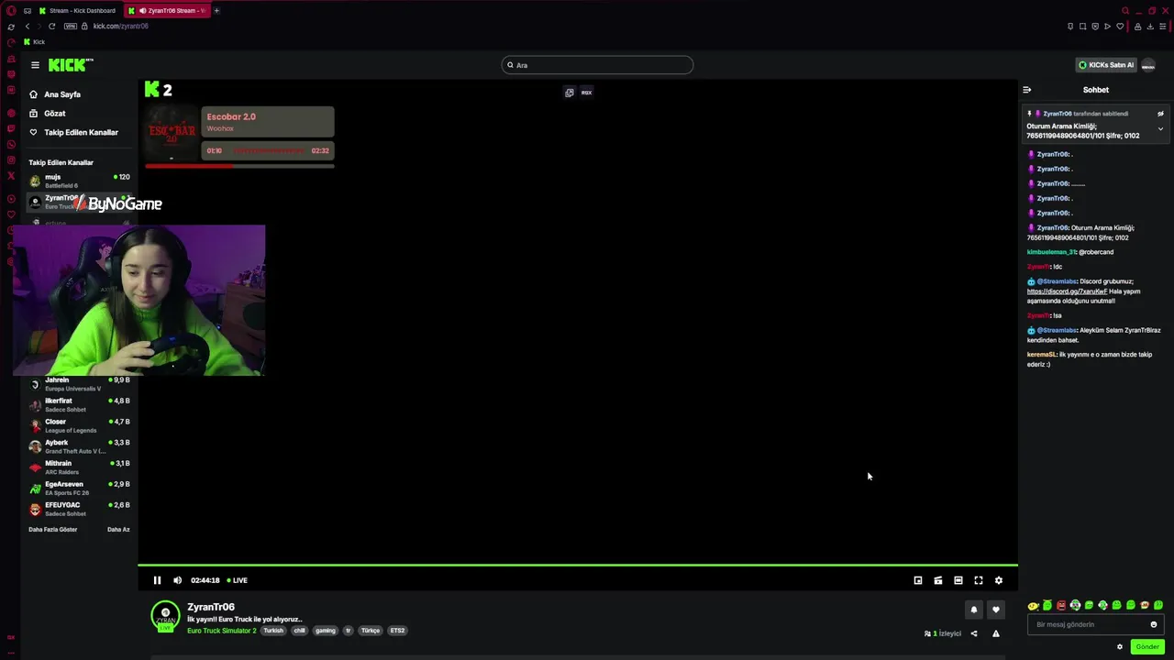The image size is (1174, 660).
Task: Collapse list with Daha Az
Action: tap(118, 530)
